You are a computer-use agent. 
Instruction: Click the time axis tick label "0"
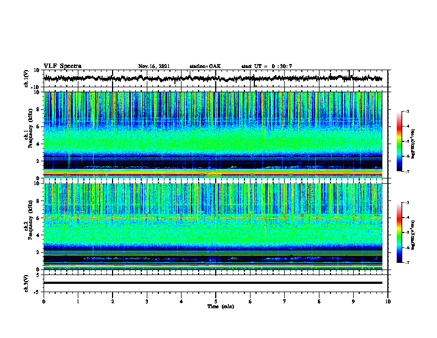click(44, 302)
